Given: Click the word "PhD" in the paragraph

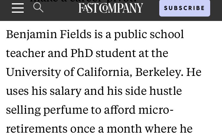Looking at the screenshot, I should pos(81,53).
